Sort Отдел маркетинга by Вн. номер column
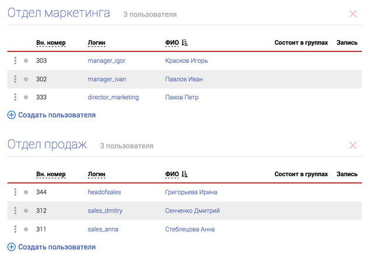 [51, 43]
